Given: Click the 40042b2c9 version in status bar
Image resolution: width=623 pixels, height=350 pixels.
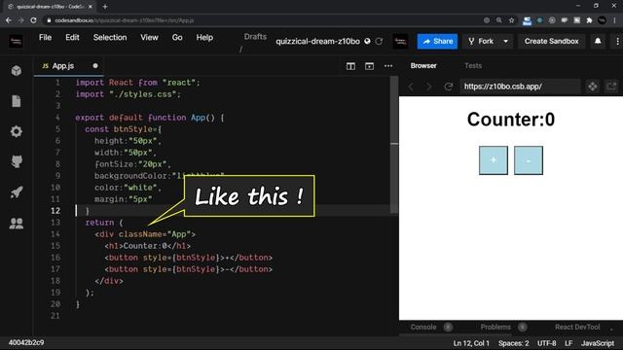Looking at the screenshot, I should pyautogui.click(x=26, y=342).
